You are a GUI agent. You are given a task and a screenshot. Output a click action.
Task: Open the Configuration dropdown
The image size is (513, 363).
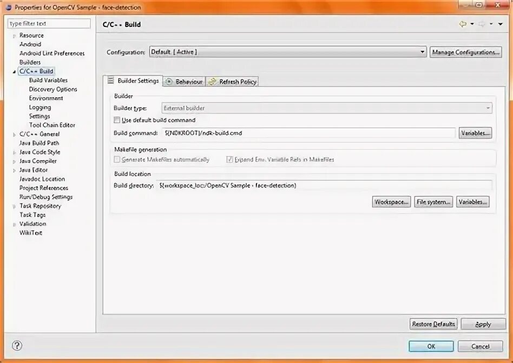point(288,52)
